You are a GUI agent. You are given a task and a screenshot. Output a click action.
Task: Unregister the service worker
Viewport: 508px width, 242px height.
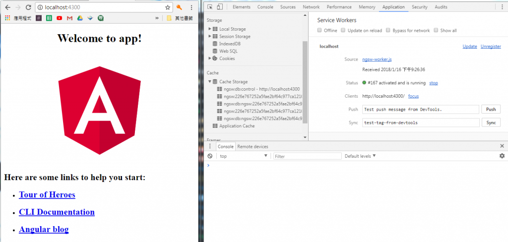click(x=491, y=46)
